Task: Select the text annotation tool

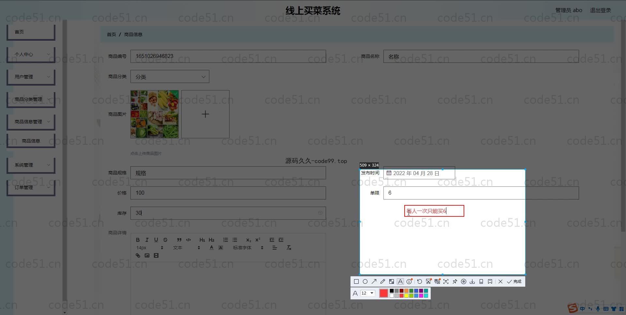Action: 400,281
